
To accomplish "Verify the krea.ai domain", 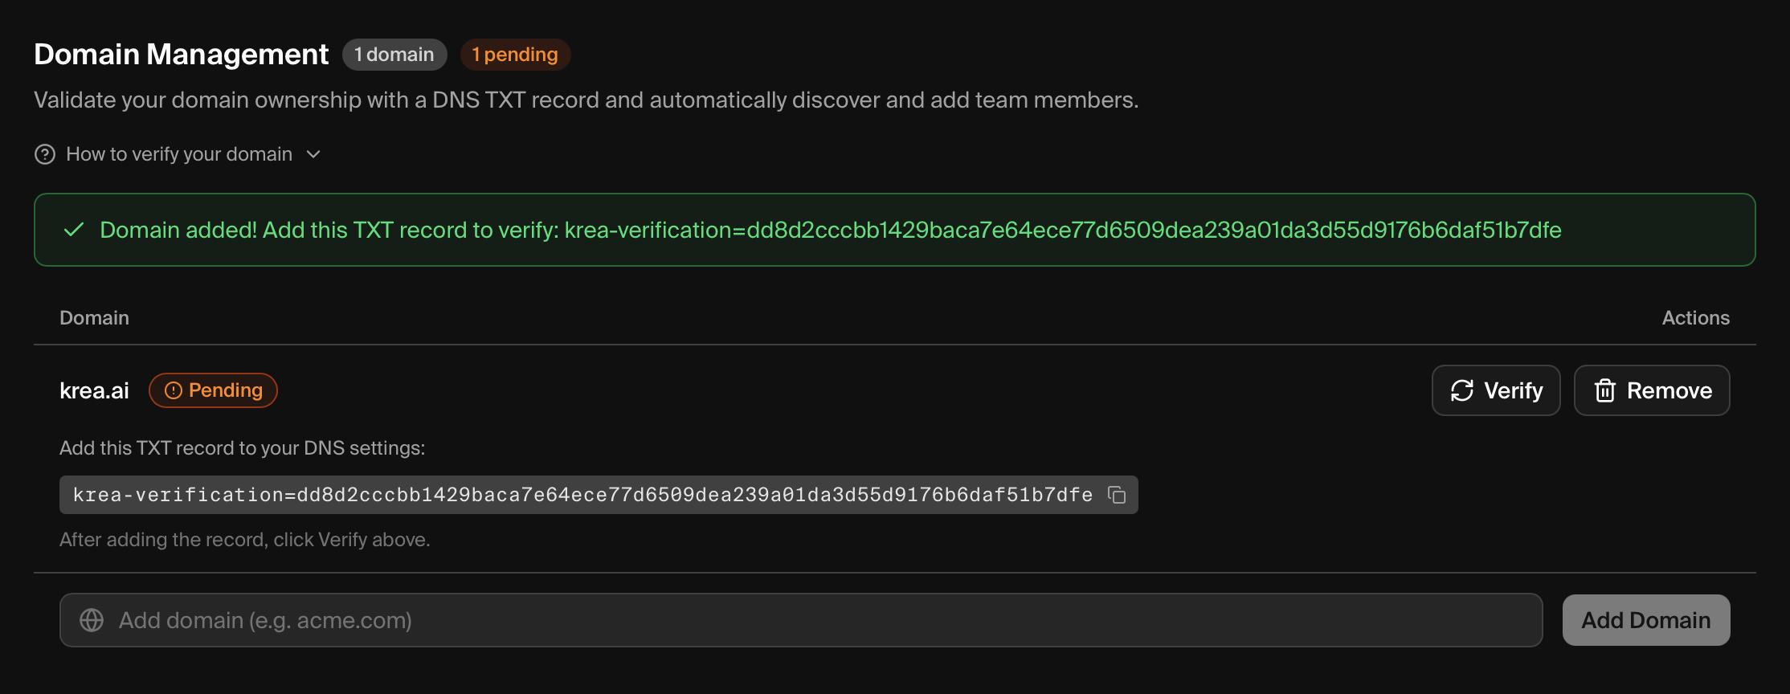I will tap(1495, 390).
